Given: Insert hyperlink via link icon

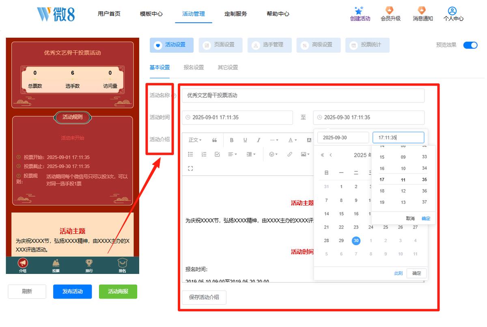Looking at the screenshot, I should pyautogui.click(x=290, y=154).
